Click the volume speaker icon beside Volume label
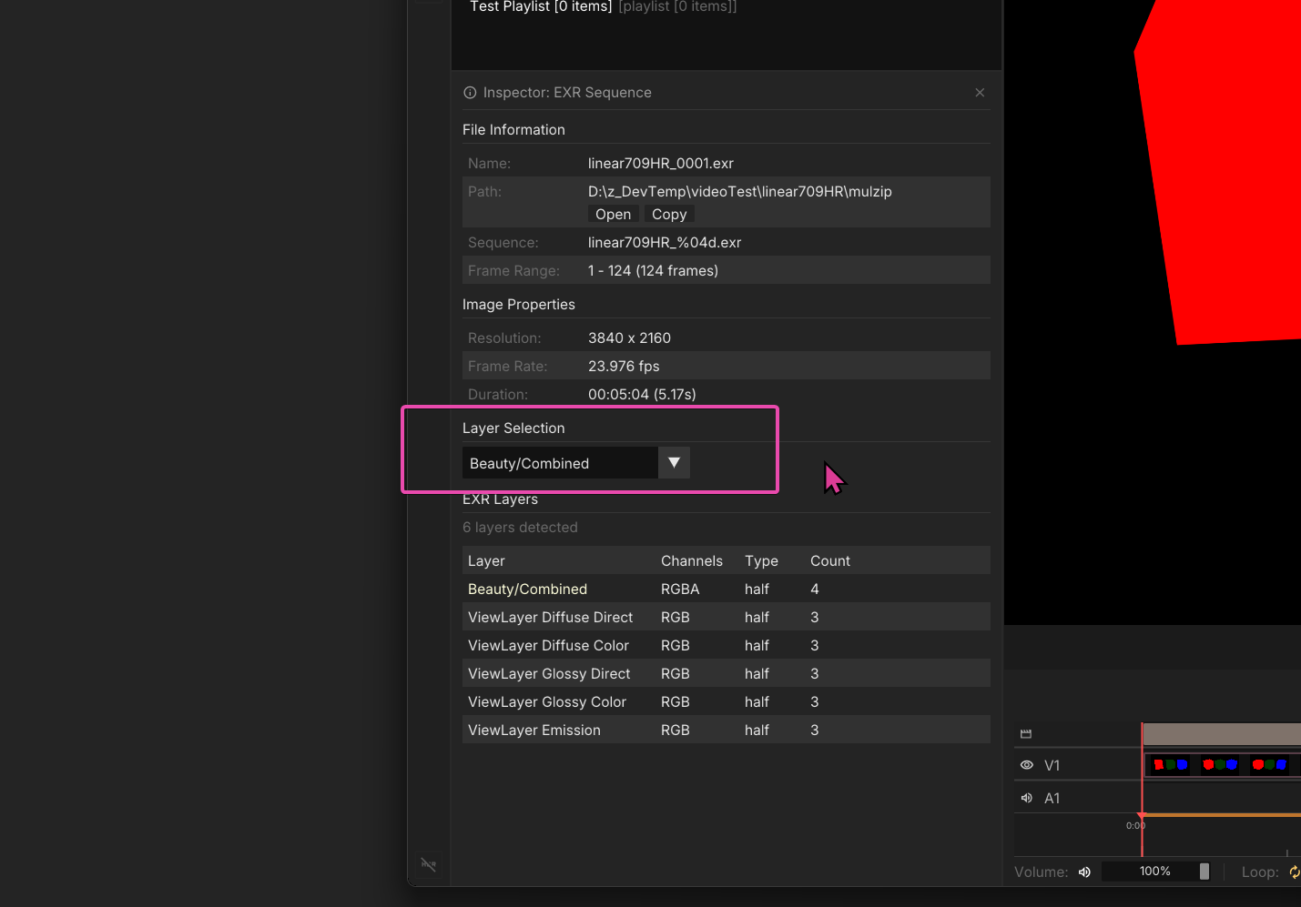This screenshot has height=907, width=1301. point(1084,872)
